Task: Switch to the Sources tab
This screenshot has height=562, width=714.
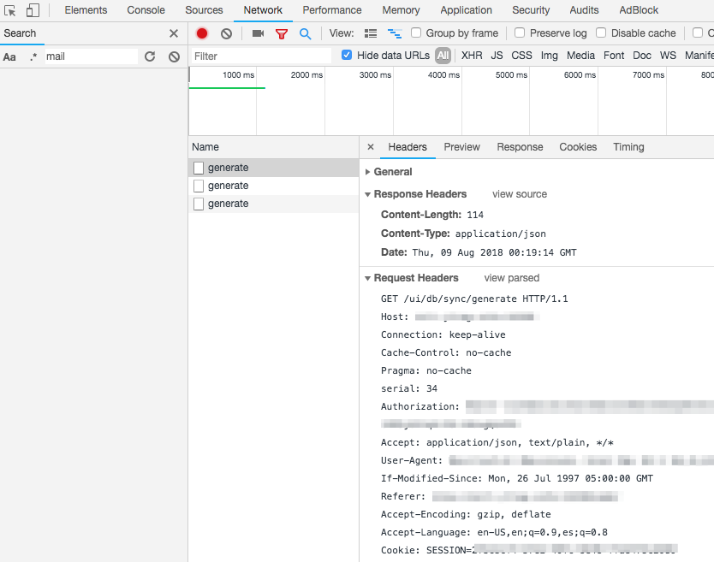Action: [x=204, y=10]
